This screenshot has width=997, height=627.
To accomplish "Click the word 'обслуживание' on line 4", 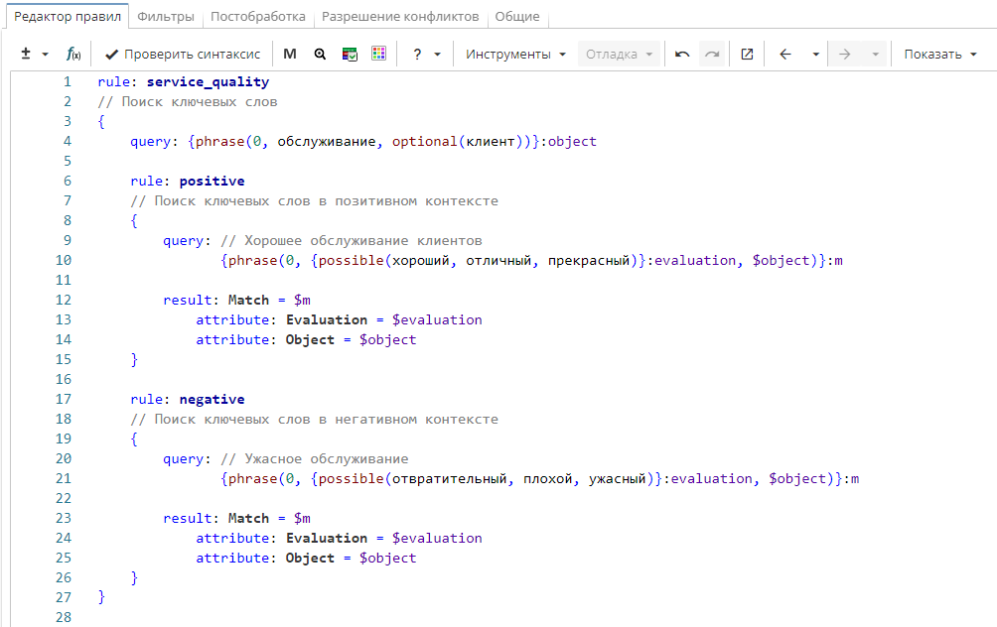I will click(326, 141).
